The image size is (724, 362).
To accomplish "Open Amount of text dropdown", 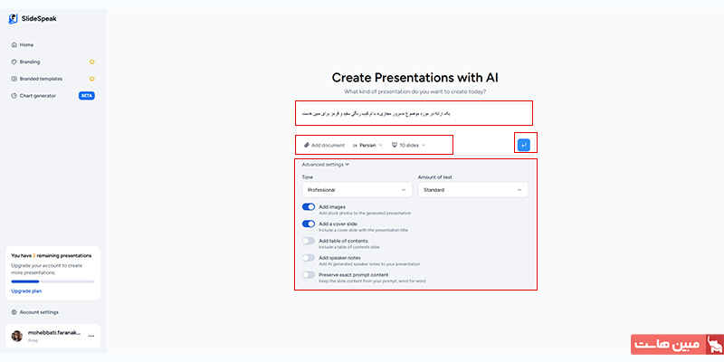I will 472,190.
